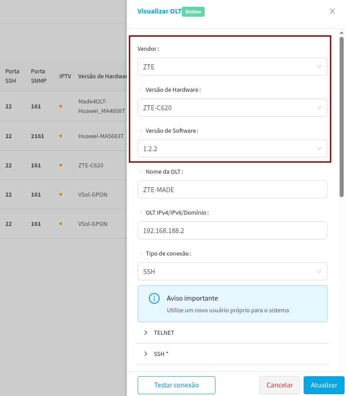The width and height of the screenshot is (345, 396).
Task: Open Versão de Hardware dropdown
Action: (232, 108)
